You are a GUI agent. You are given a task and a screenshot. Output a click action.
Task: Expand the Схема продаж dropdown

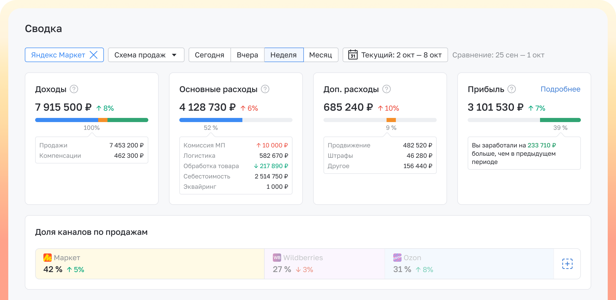[146, 55]
